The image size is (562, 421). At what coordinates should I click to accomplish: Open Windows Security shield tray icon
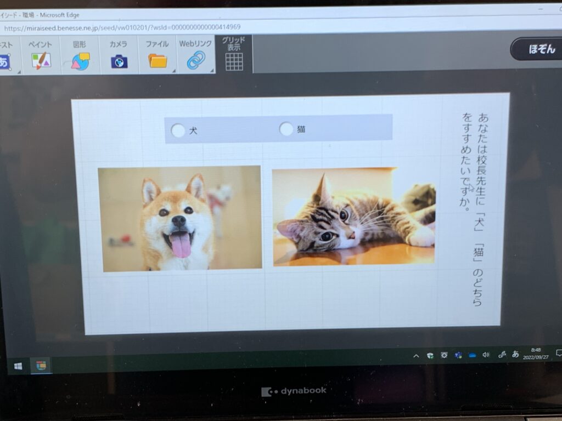tap(430, 356)
